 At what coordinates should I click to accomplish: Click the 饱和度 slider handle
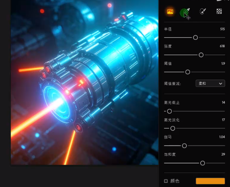pyautogui.click(x=202, y=163)
